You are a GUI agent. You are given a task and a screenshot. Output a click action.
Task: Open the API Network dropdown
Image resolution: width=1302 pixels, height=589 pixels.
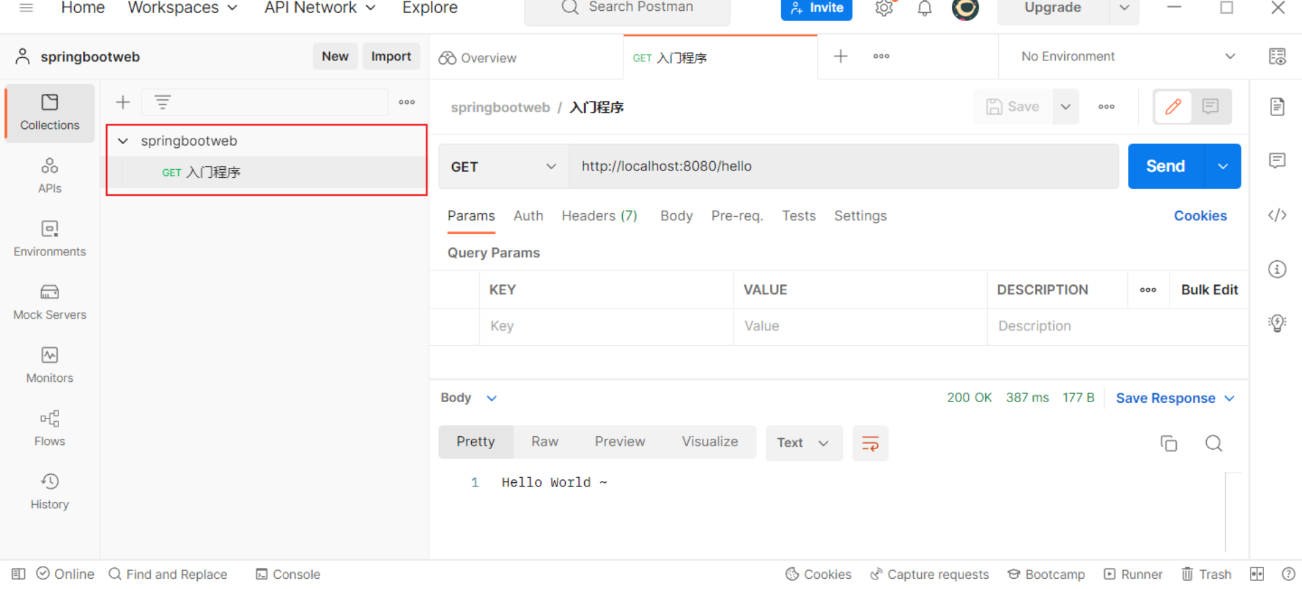pos(320,8)
